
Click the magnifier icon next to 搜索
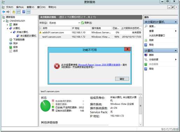click(x=146, y=26)
